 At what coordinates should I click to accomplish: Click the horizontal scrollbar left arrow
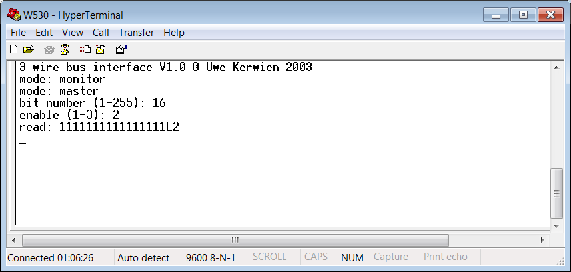[14, 240]
